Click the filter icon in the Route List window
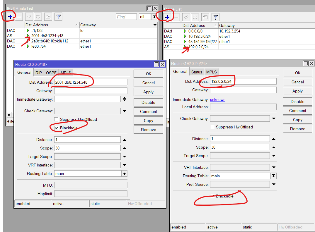This screenshot has width=315, height=232. [215, 18]
